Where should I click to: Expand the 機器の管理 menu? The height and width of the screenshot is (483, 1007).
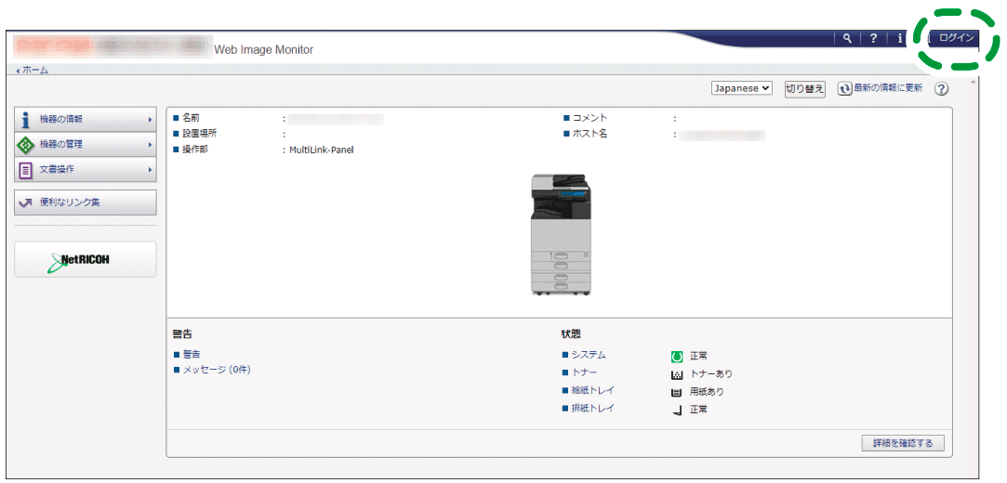coord(85,145)
